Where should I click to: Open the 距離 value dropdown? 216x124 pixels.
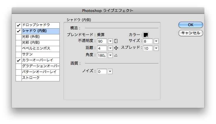(110, 48)
